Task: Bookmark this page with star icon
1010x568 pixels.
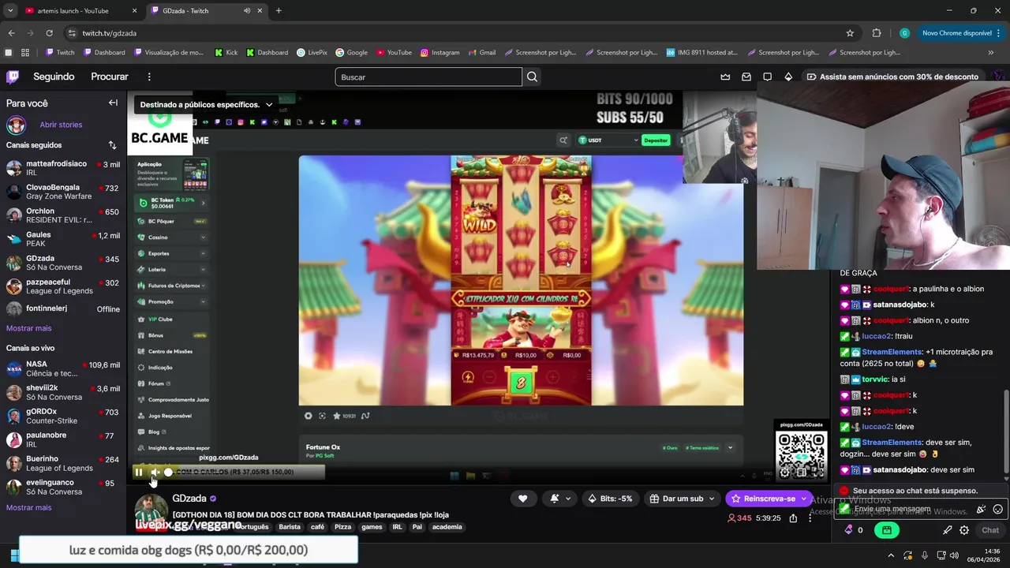Action: (x=850, y=33)
